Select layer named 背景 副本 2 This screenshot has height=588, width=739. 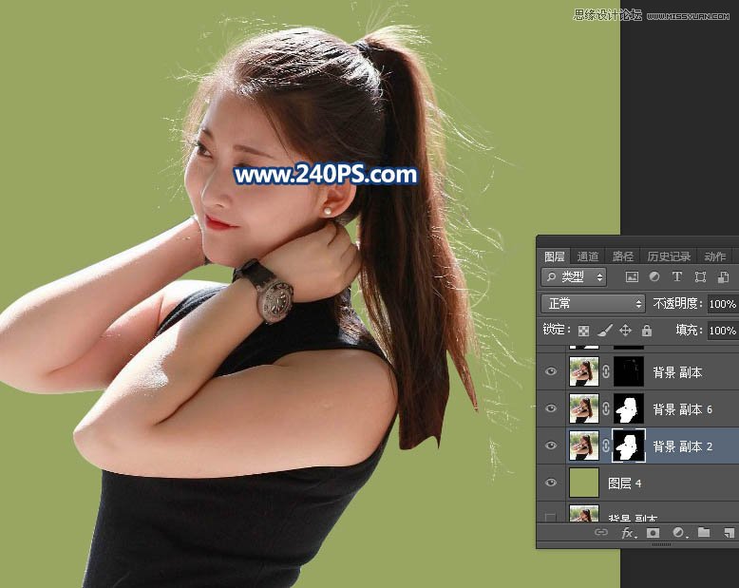click(x=682, y=446)
